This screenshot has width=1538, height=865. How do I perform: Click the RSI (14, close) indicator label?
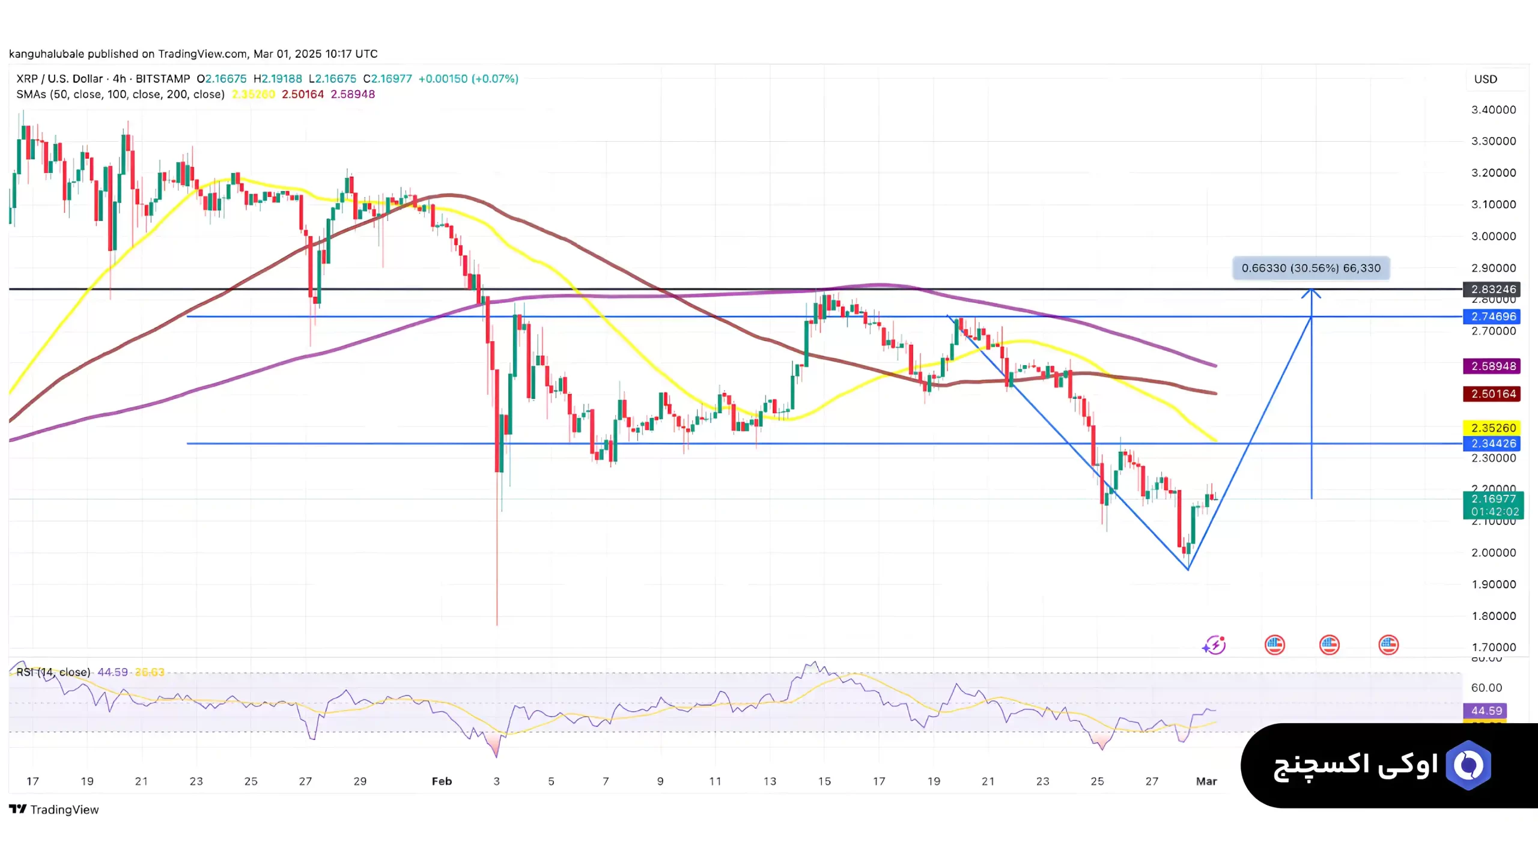click(x=53, y=672)
